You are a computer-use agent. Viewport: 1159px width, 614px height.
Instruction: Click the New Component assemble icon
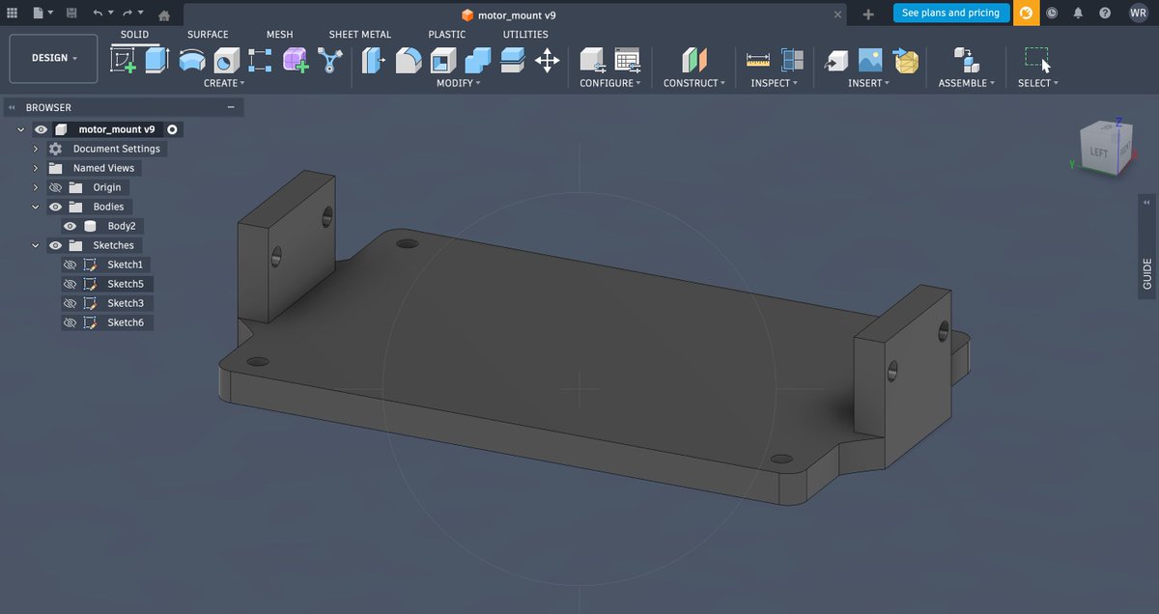tap(966, 60)
